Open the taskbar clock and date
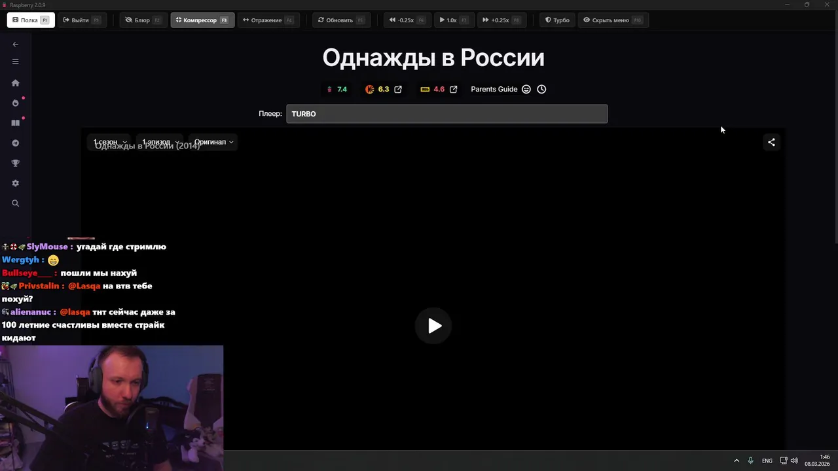 pyautogui.click(x=817, y=461)
